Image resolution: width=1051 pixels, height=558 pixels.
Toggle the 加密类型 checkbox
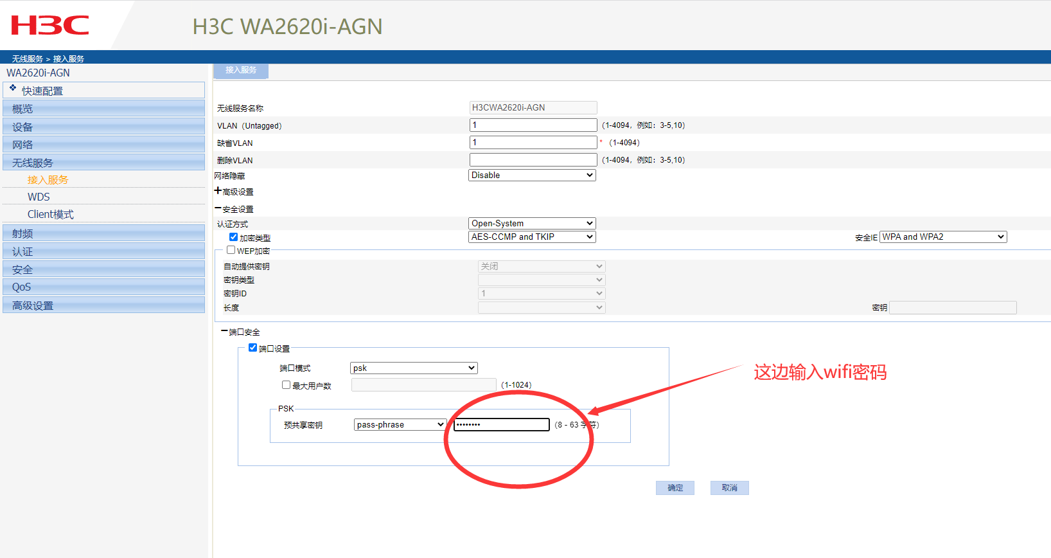pyautogui.click(x=234, y=237)
